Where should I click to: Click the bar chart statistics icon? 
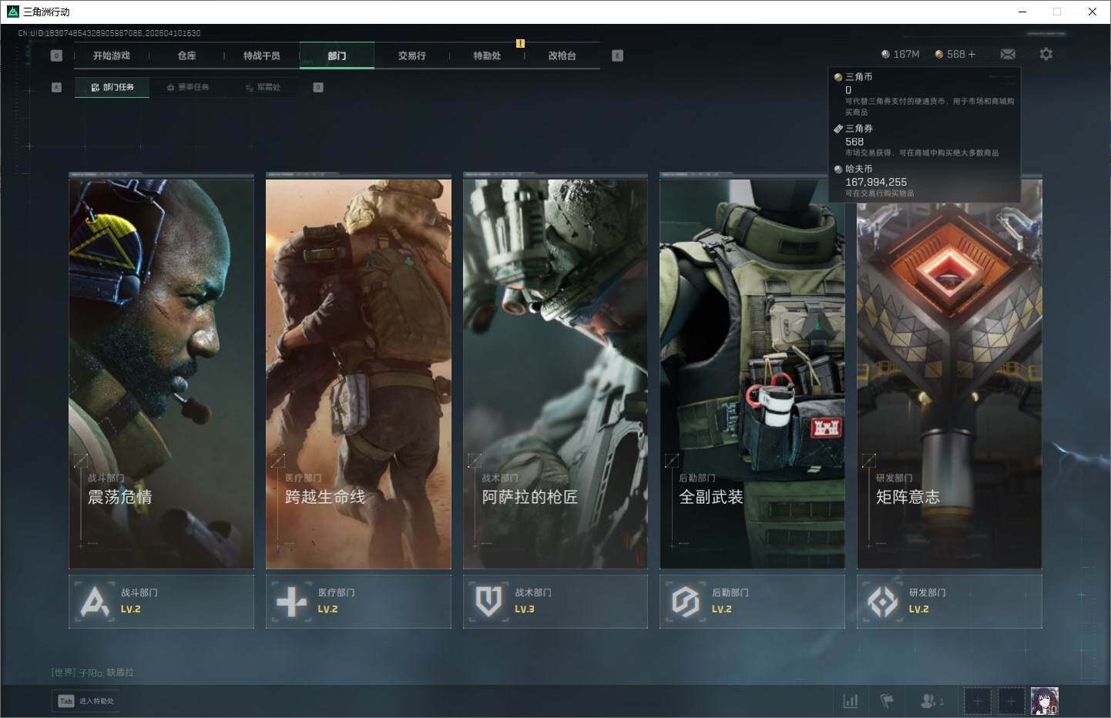851,701
